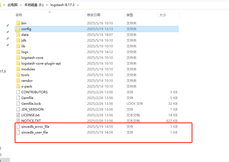
Task: Go to 此电脑 in the address bar
Action: 13,5
